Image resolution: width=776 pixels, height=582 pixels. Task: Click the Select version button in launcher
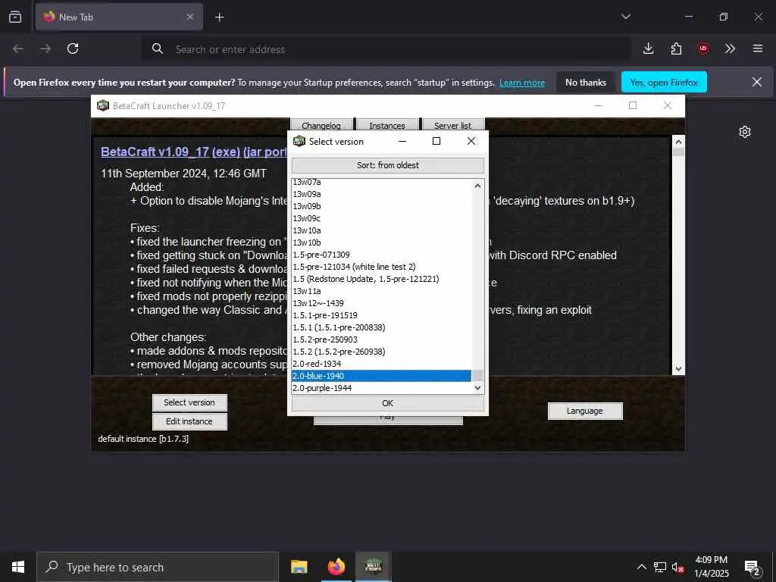189,402
